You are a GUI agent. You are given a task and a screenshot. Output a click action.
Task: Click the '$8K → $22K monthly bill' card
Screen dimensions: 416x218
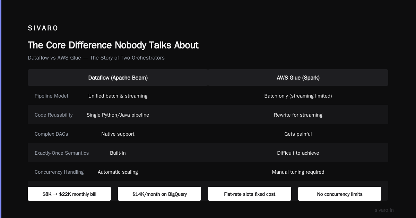click(69, 194)
